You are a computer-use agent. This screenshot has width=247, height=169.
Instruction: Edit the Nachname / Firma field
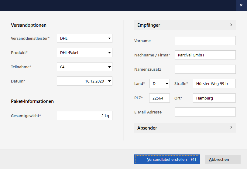tap(205, 55)
